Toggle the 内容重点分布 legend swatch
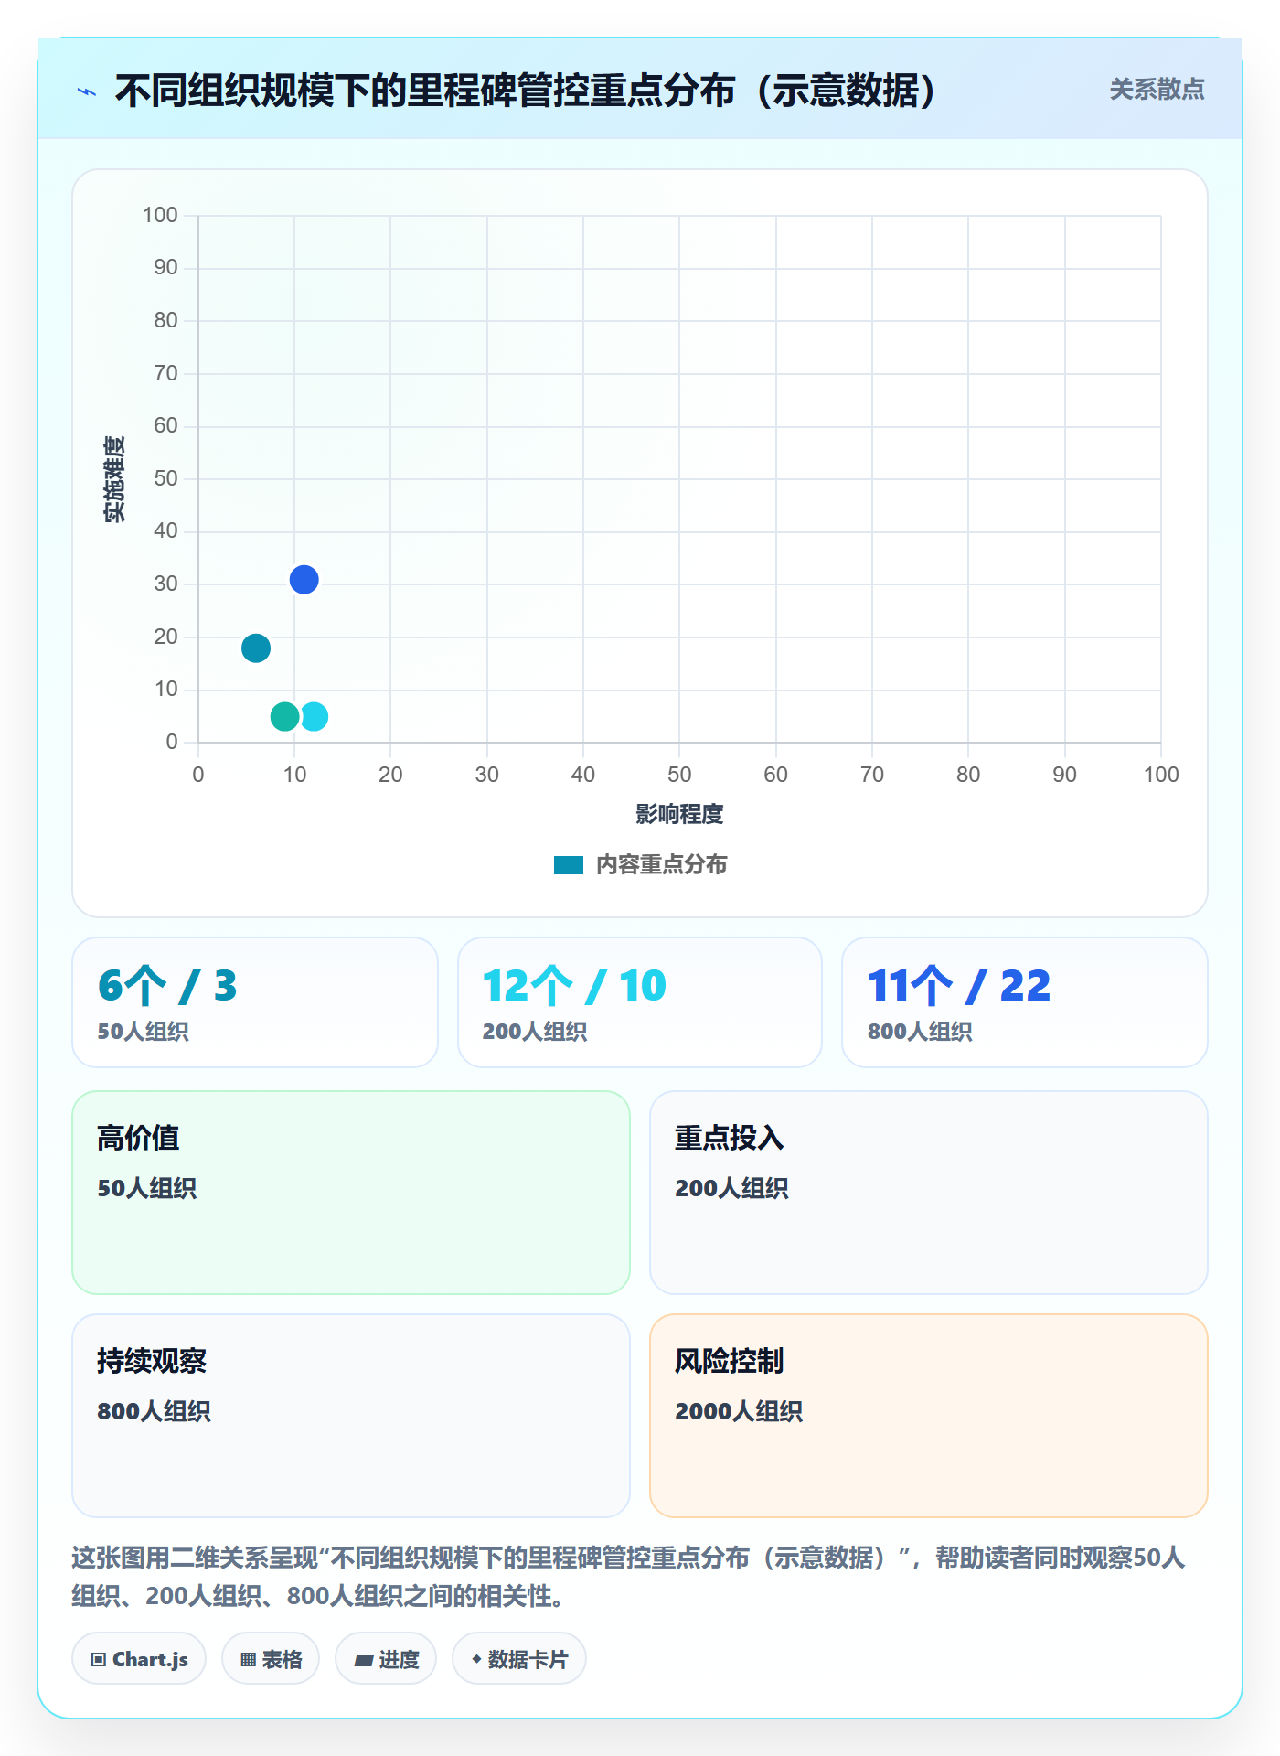 (569, 864)
